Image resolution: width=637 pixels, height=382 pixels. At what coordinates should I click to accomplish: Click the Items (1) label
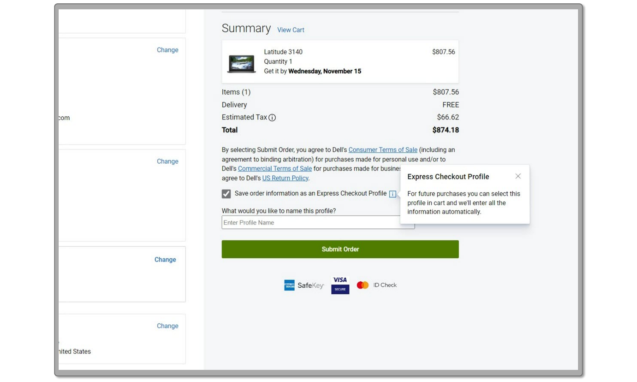(x=236, y=92)
